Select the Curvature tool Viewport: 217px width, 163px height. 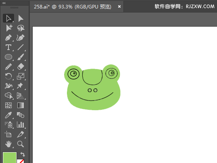21,38
